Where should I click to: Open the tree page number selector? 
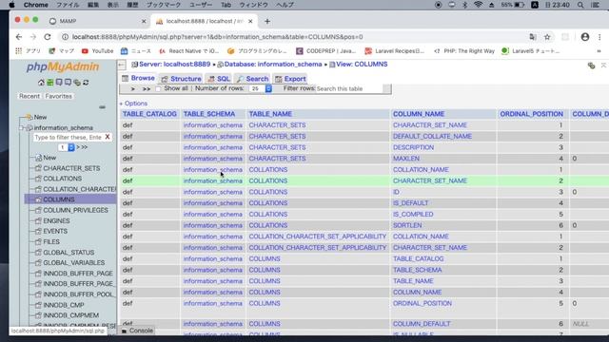tap(67, 147)
